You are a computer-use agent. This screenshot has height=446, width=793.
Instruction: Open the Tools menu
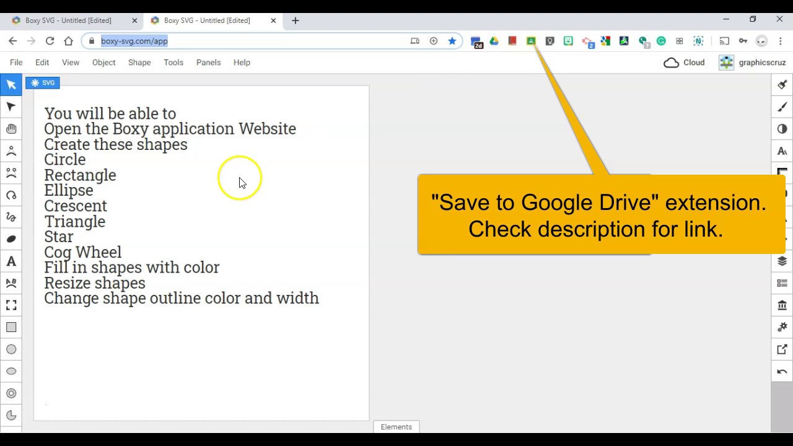(173, 63)
